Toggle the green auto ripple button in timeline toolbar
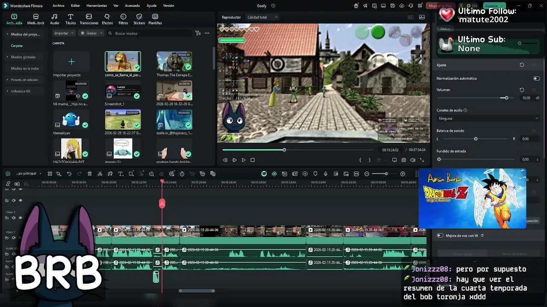This screenshot has height=307, width=547. [264, 174]
